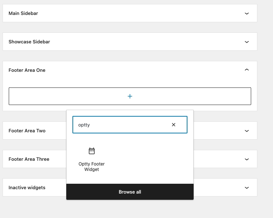Image resolution: width=273 pixels, height=218 pixels.
Task: Expand Main Sidebar with its chevron
Action: 247,13
